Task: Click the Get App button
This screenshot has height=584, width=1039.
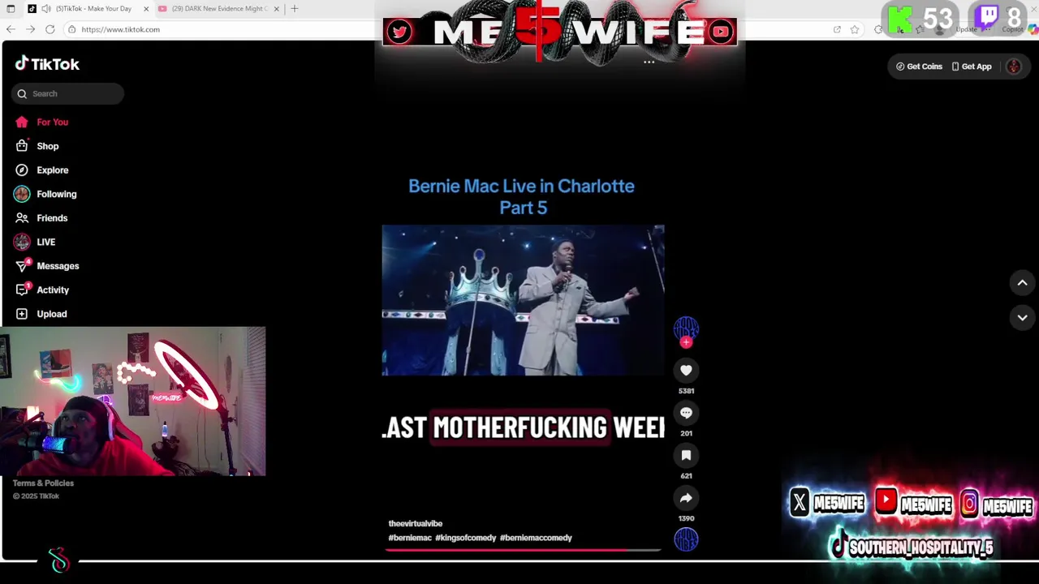Action: 972,67
